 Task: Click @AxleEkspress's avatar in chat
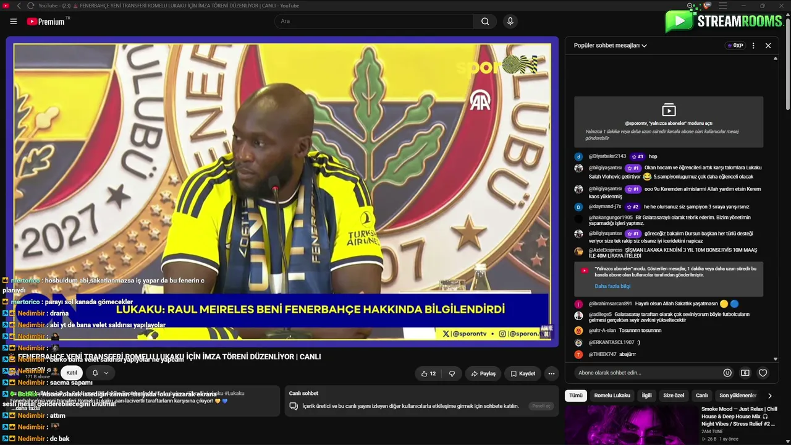(578, 252)
